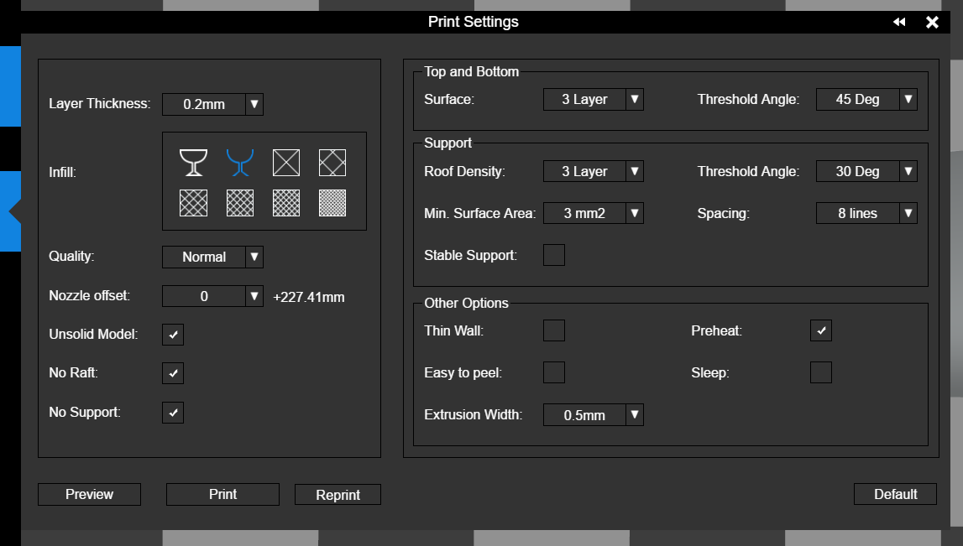Image resolution: width=963 pixels, height=546 pixels.
Task: Enable the Stable Support checkbox
Action: click(554, 255)
